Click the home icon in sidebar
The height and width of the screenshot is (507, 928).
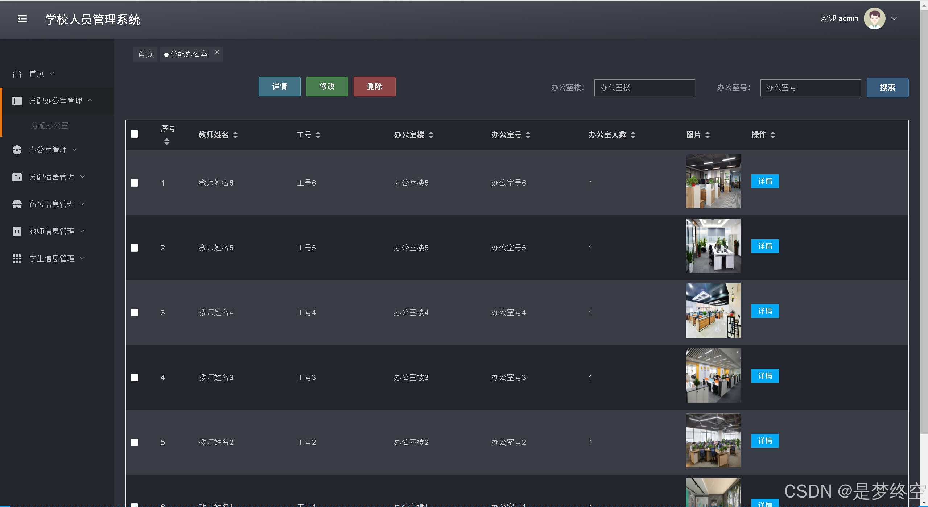(x=17, y=74)
